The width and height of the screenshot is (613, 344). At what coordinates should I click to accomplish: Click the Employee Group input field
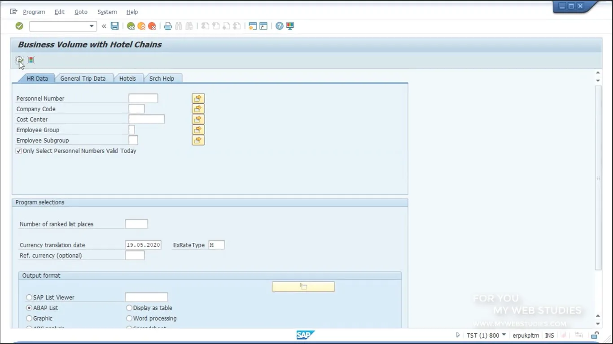(131, 130)
